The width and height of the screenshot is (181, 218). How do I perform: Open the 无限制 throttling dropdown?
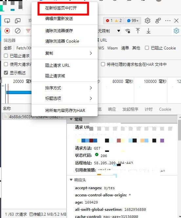[x=109, y=31]
